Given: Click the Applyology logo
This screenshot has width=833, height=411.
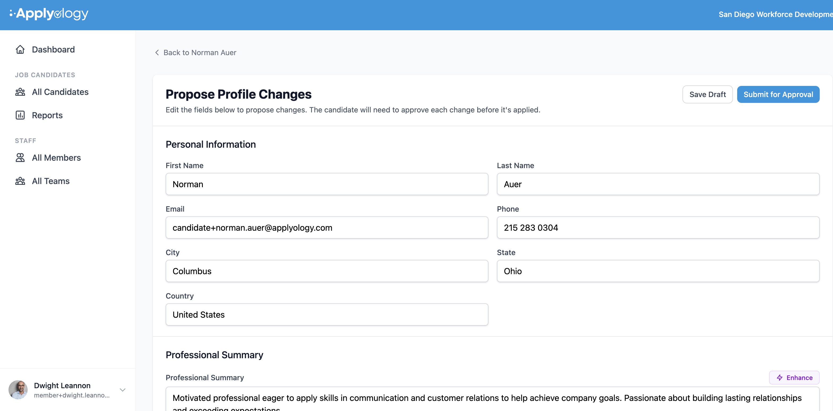Looking at the screenshot, I should click(x=49, y=14).
